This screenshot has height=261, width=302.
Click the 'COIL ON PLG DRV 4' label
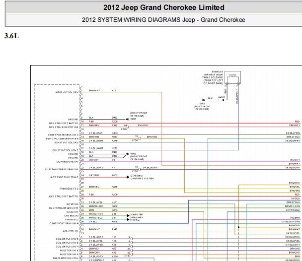pyautogui.click(x=67, y=247)
